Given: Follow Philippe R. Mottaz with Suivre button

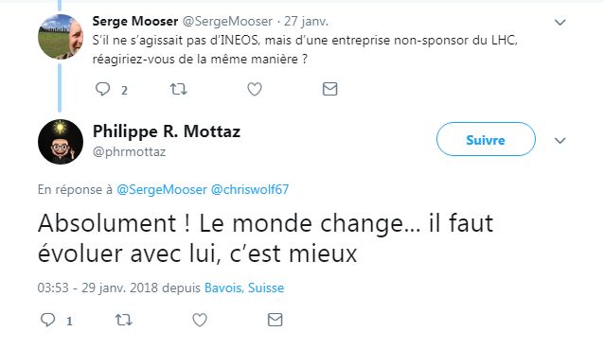Looking at the screenshot, I should [x=486, y=139].
